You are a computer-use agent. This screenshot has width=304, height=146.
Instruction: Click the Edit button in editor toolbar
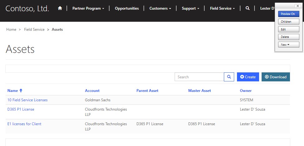click(x=288, y=29)
